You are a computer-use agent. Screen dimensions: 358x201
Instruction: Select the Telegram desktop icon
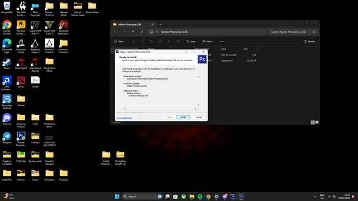(7, 138)
